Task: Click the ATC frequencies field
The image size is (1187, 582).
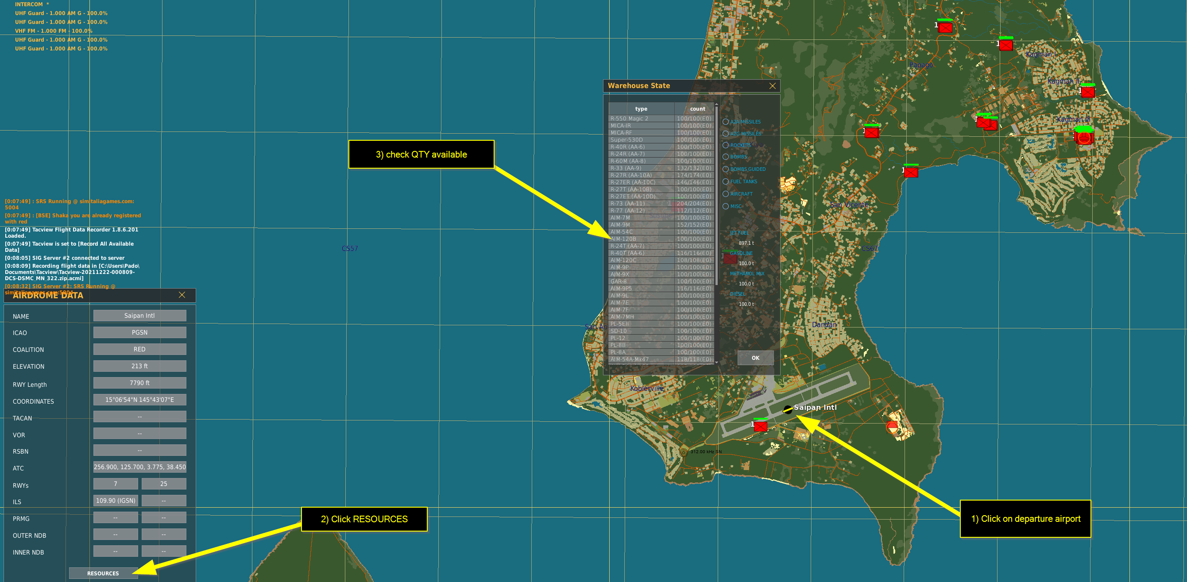Action: (139, 467)
